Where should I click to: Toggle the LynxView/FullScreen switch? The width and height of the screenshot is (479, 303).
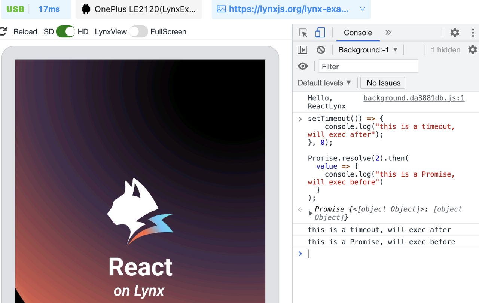tap(138, 32)
